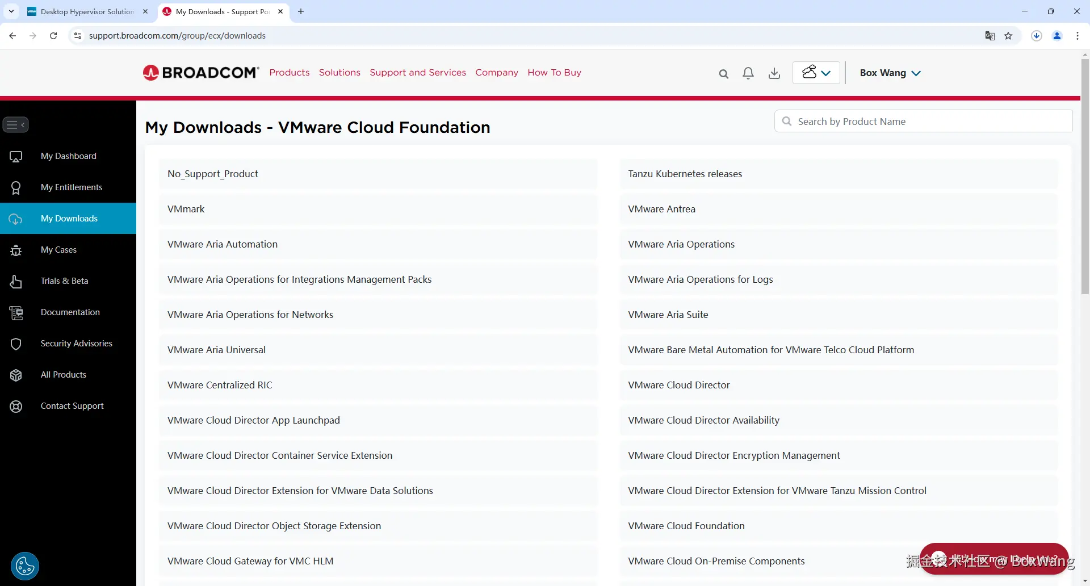Click the page vertical scrollbar
The height and width of the screenshot is (586, 1090).
[1085, 176]
